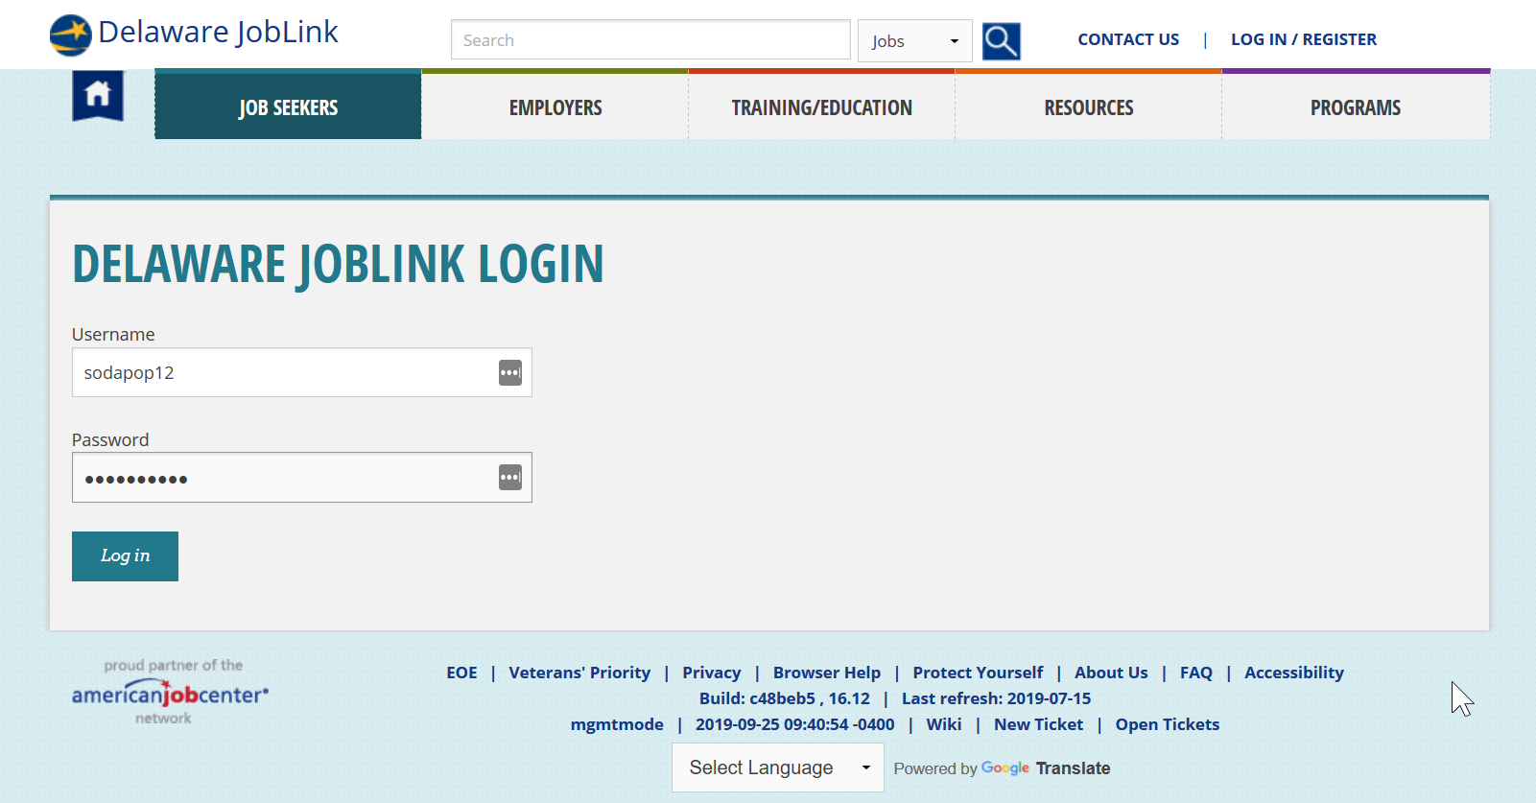The image size is (1536, 803).
Task: Open the Job Seekers tab
Action: click(x=288, y=106)
